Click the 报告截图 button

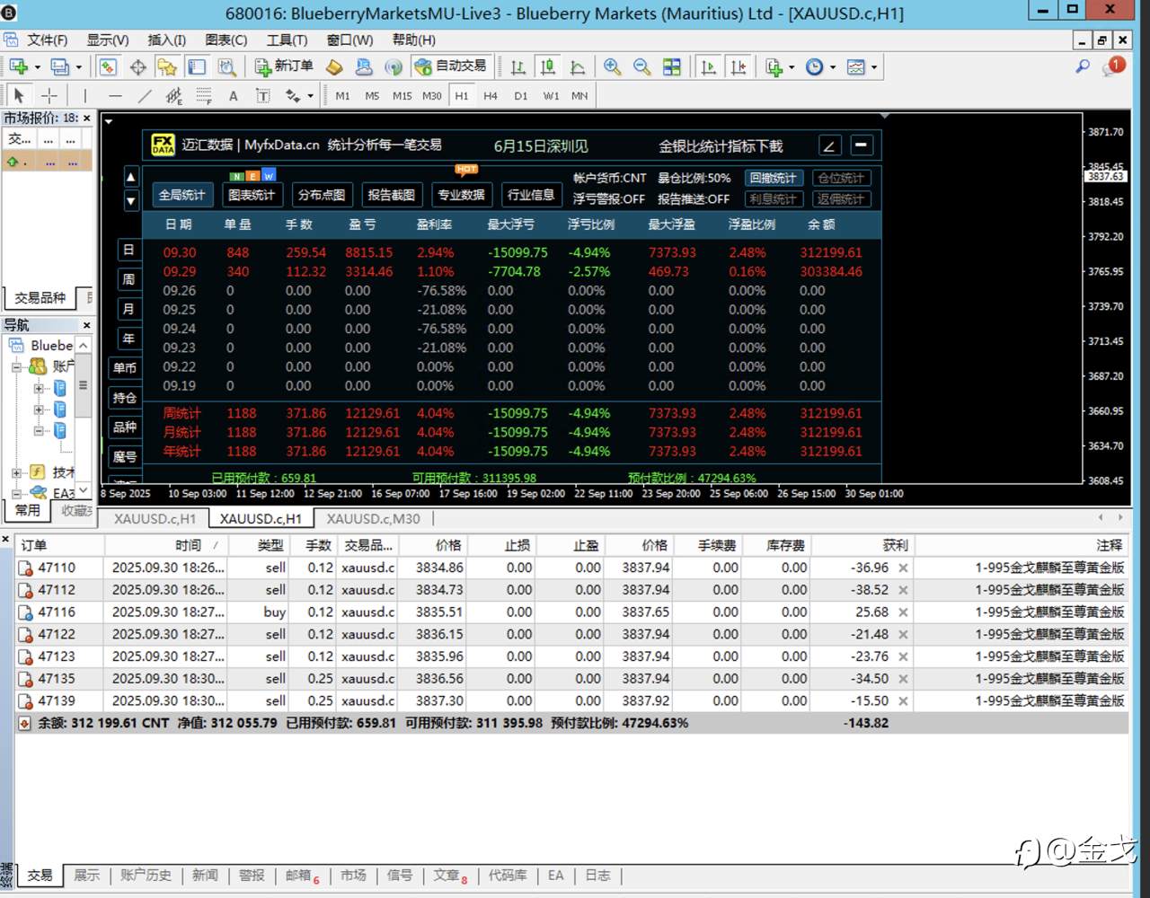[391, 194]
